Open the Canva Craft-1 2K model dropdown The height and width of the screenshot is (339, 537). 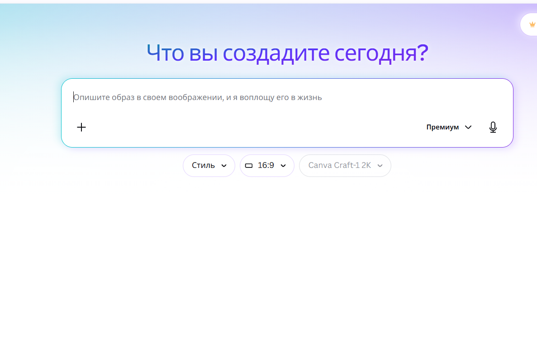345,166
